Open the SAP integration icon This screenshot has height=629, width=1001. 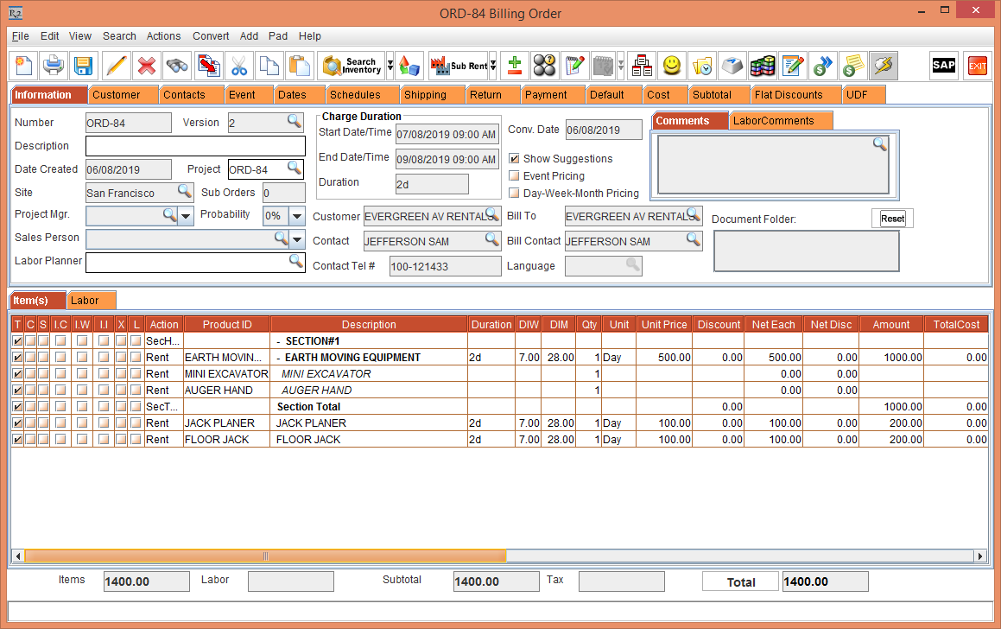click(943, 65)
